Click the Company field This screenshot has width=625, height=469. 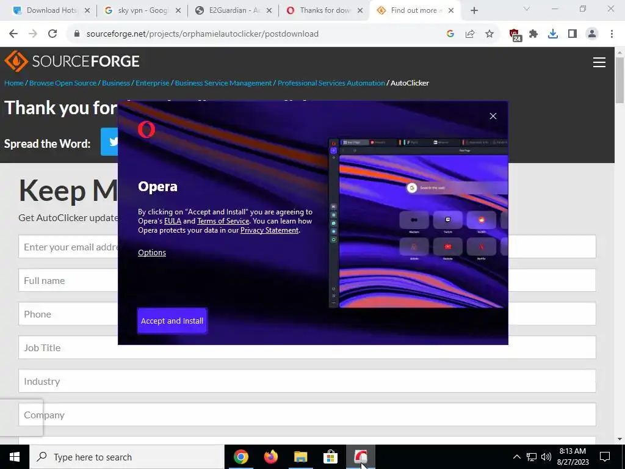point(308,415)
